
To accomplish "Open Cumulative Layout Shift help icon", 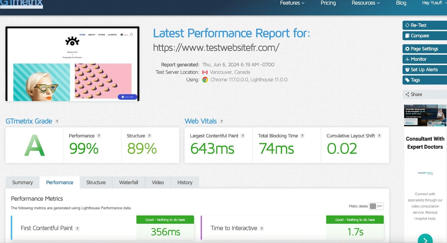I will click(379, 136).
